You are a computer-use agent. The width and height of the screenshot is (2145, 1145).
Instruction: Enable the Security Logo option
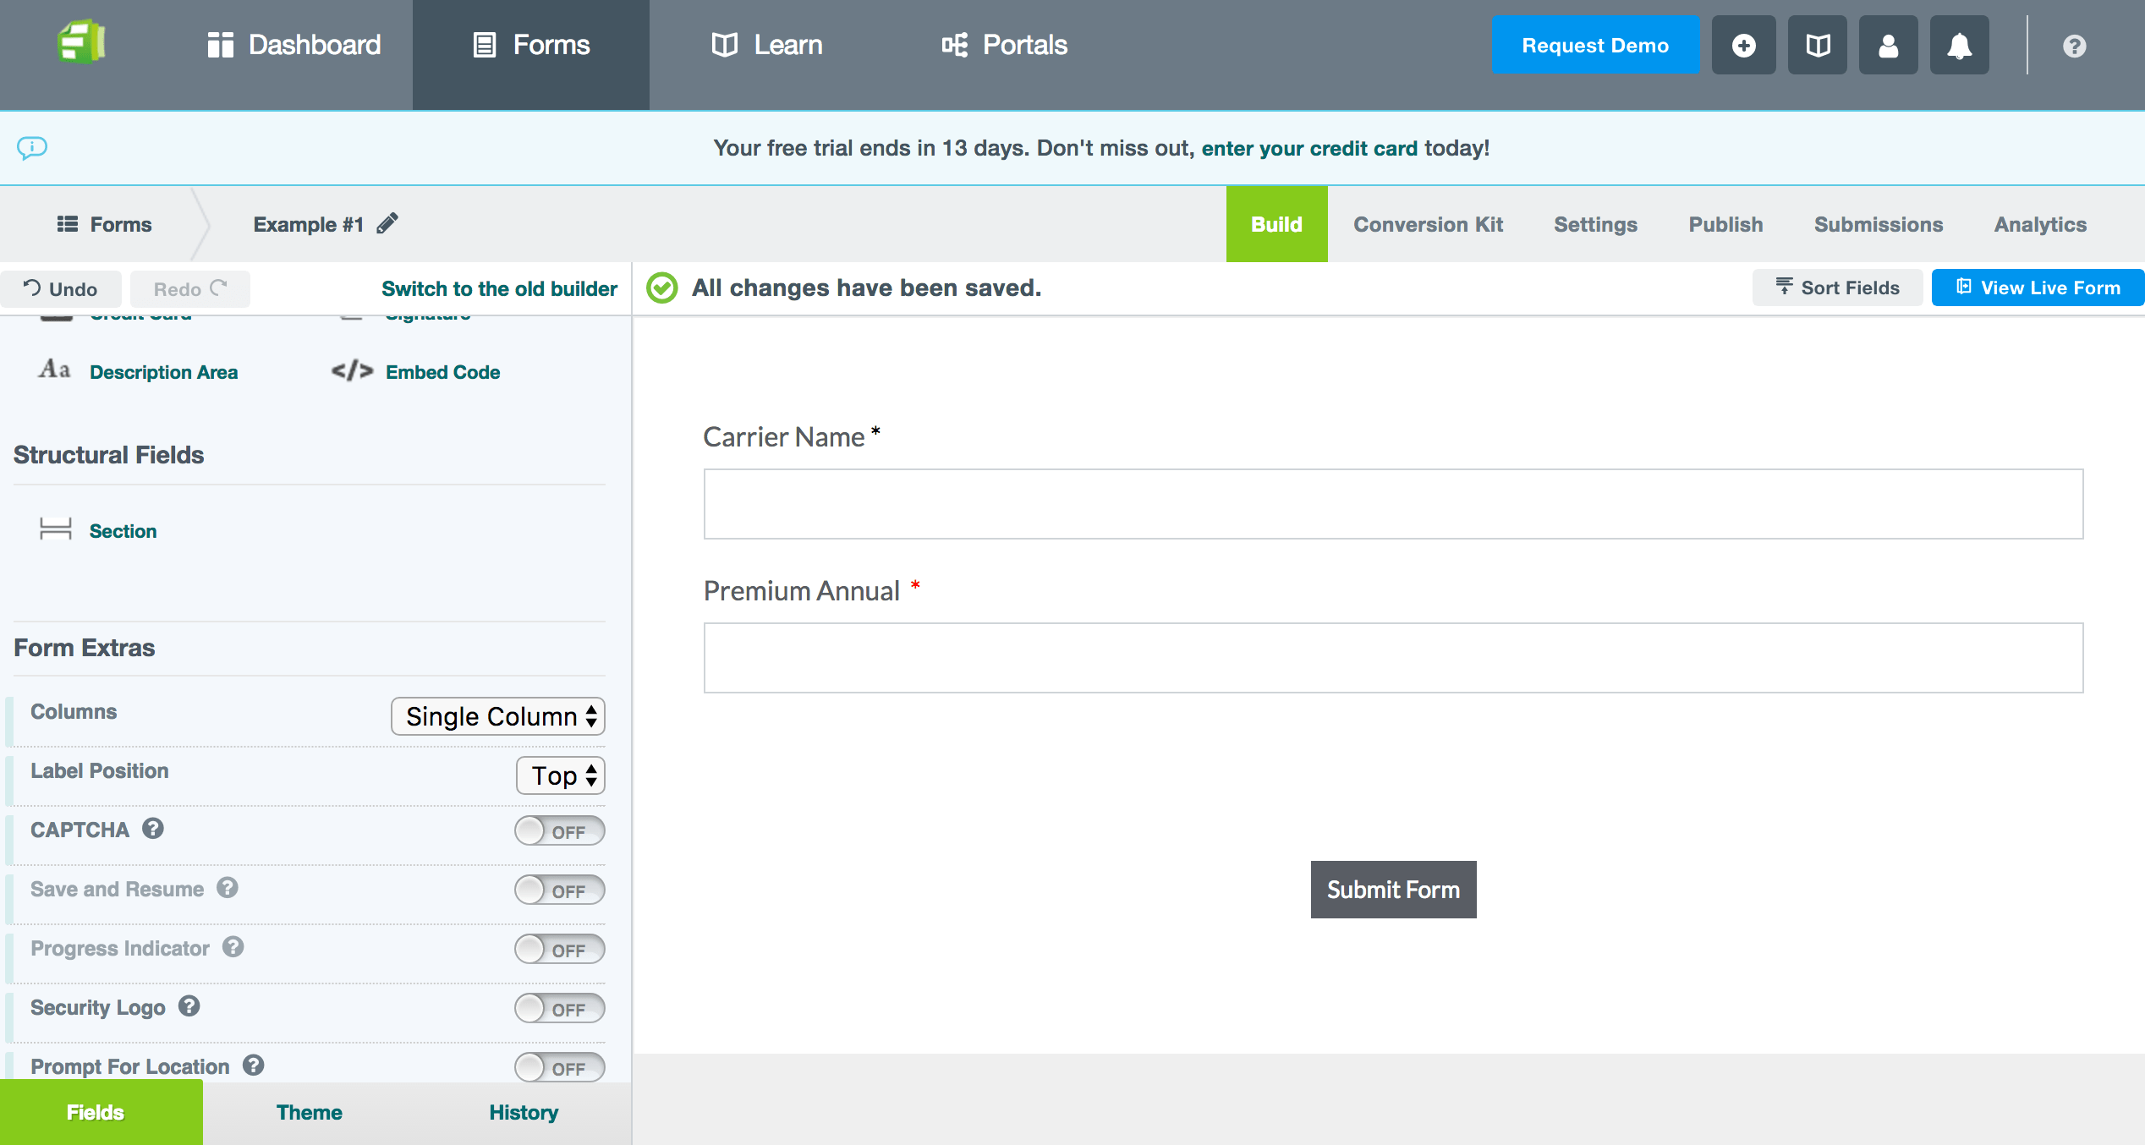point(559,1008)
